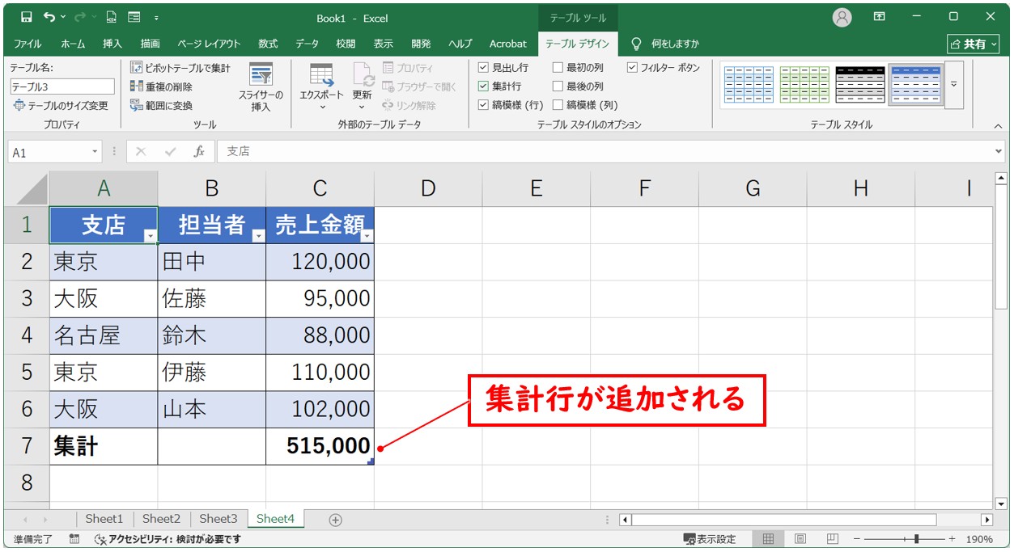Click テーブルのサイズ変更 button
Screen dimensions: 1014x552
(x=61, y=106)
